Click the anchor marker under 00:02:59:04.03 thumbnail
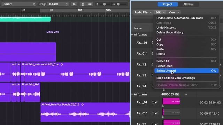The image size is (223, 125). [x=163, y=106]
